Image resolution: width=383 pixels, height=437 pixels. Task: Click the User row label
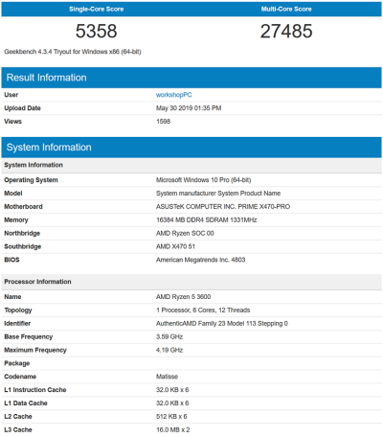(x=11, y=95)
